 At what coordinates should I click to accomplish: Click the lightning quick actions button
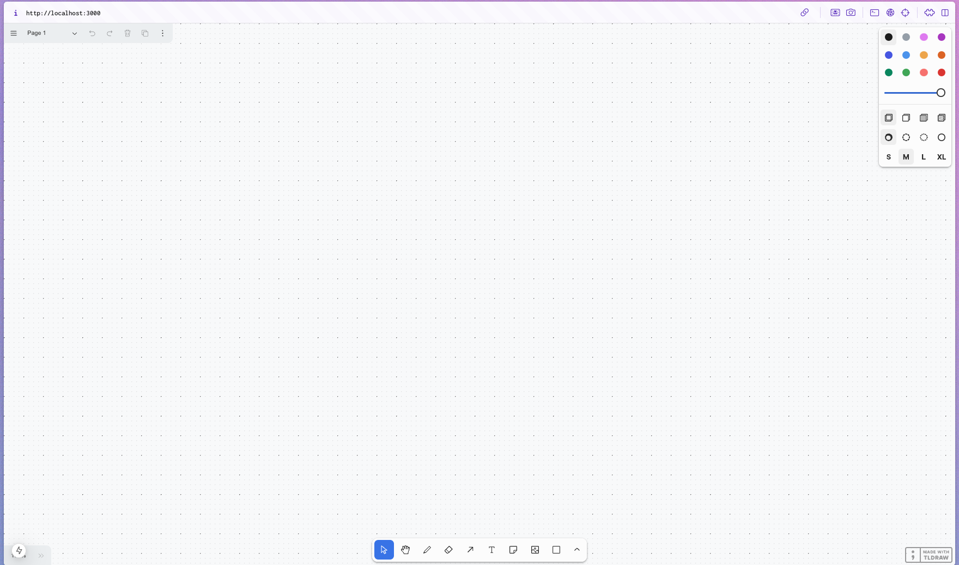pos(19,551)
